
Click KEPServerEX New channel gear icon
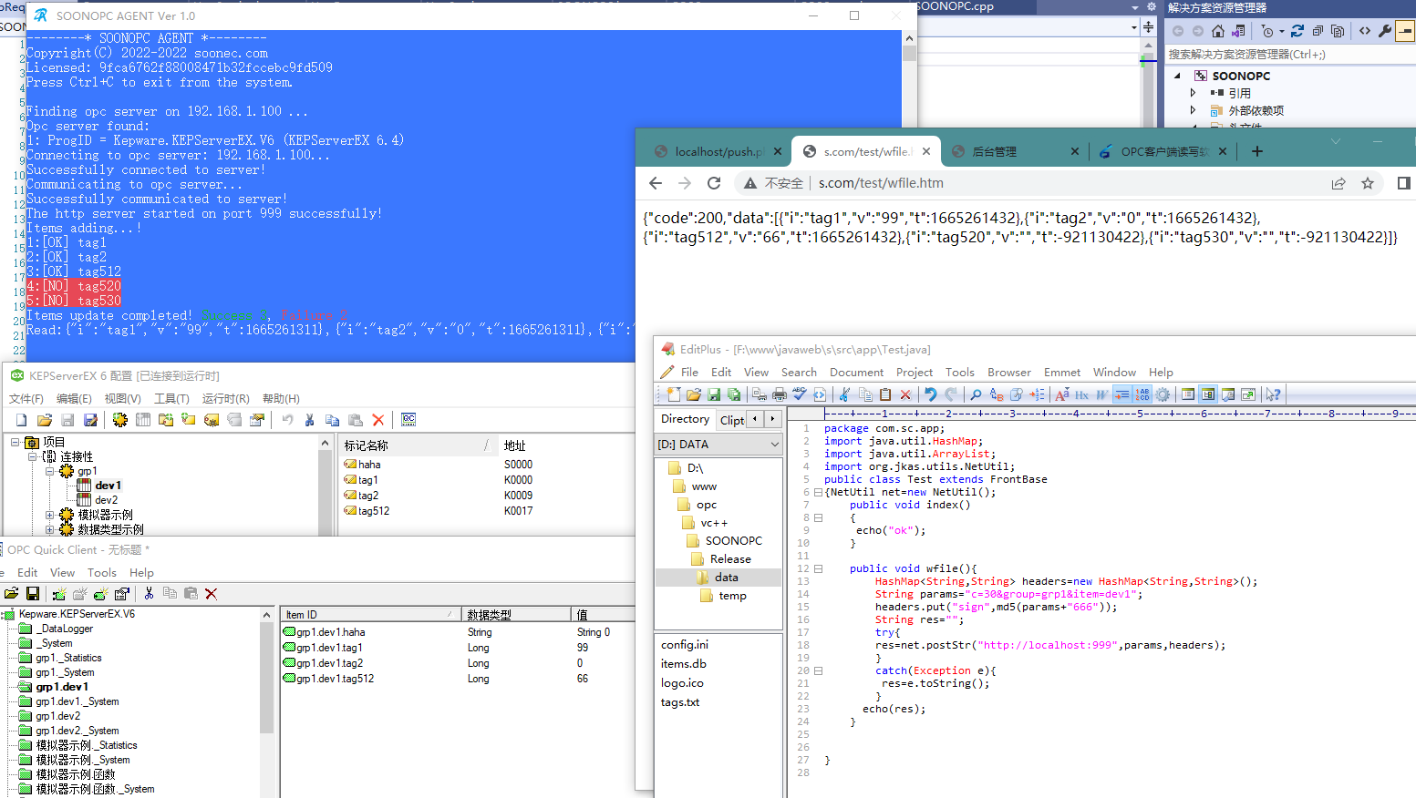(x=120, y=420)
